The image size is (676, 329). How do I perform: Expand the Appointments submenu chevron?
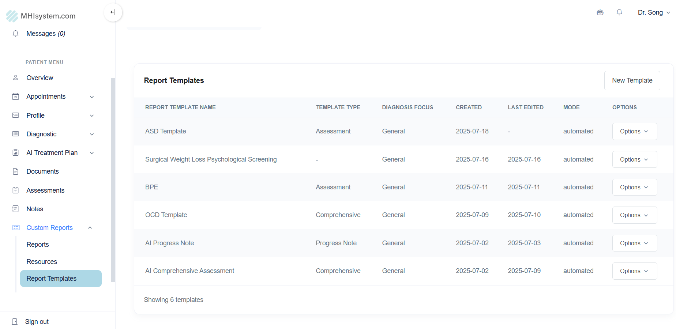coord(92,97)
